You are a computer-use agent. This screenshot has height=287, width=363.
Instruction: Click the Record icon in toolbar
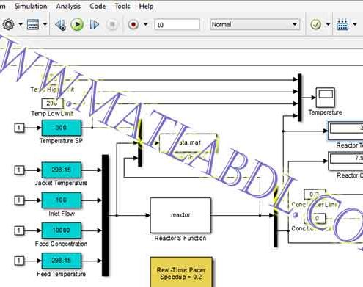coord(133,24)
